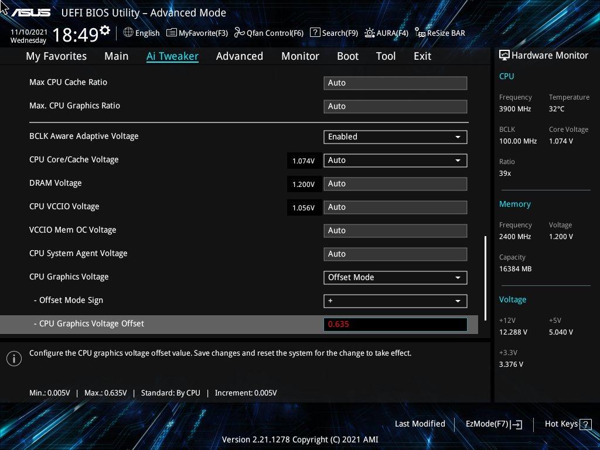Switch to Main tab
The height and width of the screenshot is (450, 600).
click(117, 56)
